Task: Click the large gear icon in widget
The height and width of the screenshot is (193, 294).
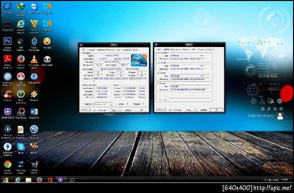Action: 279,101
